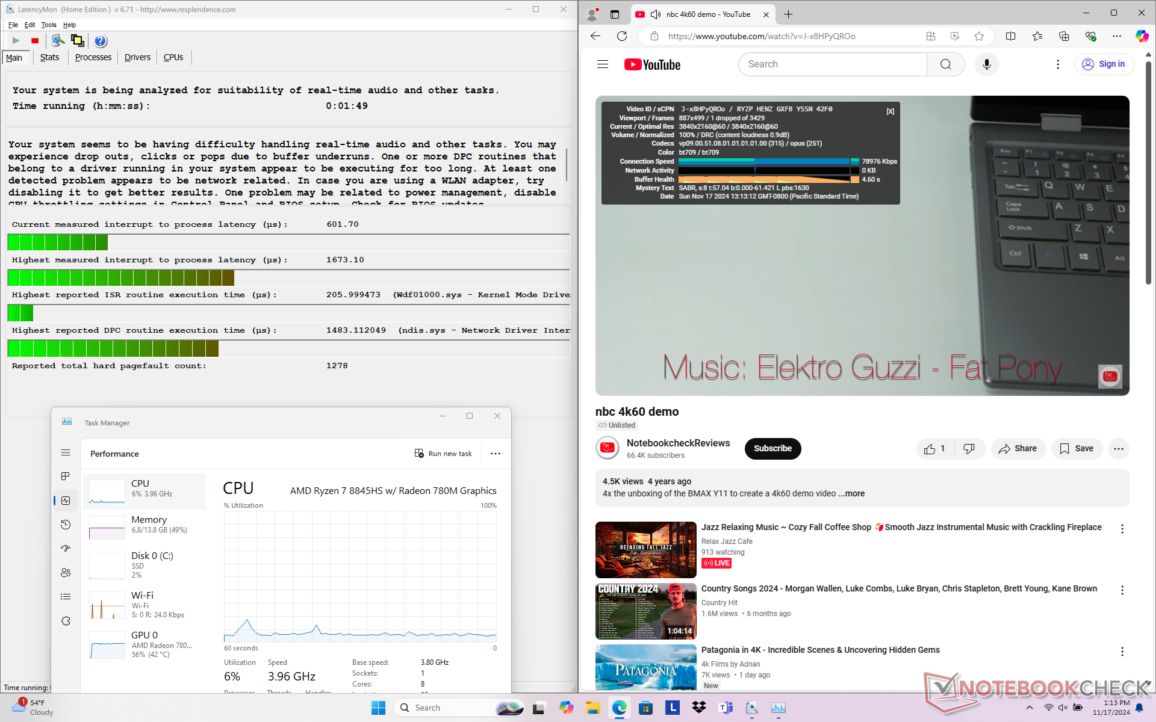
Task: Open Task Manager Users sidebar icon
Action: pyautogui.click(x=66, y=573)
